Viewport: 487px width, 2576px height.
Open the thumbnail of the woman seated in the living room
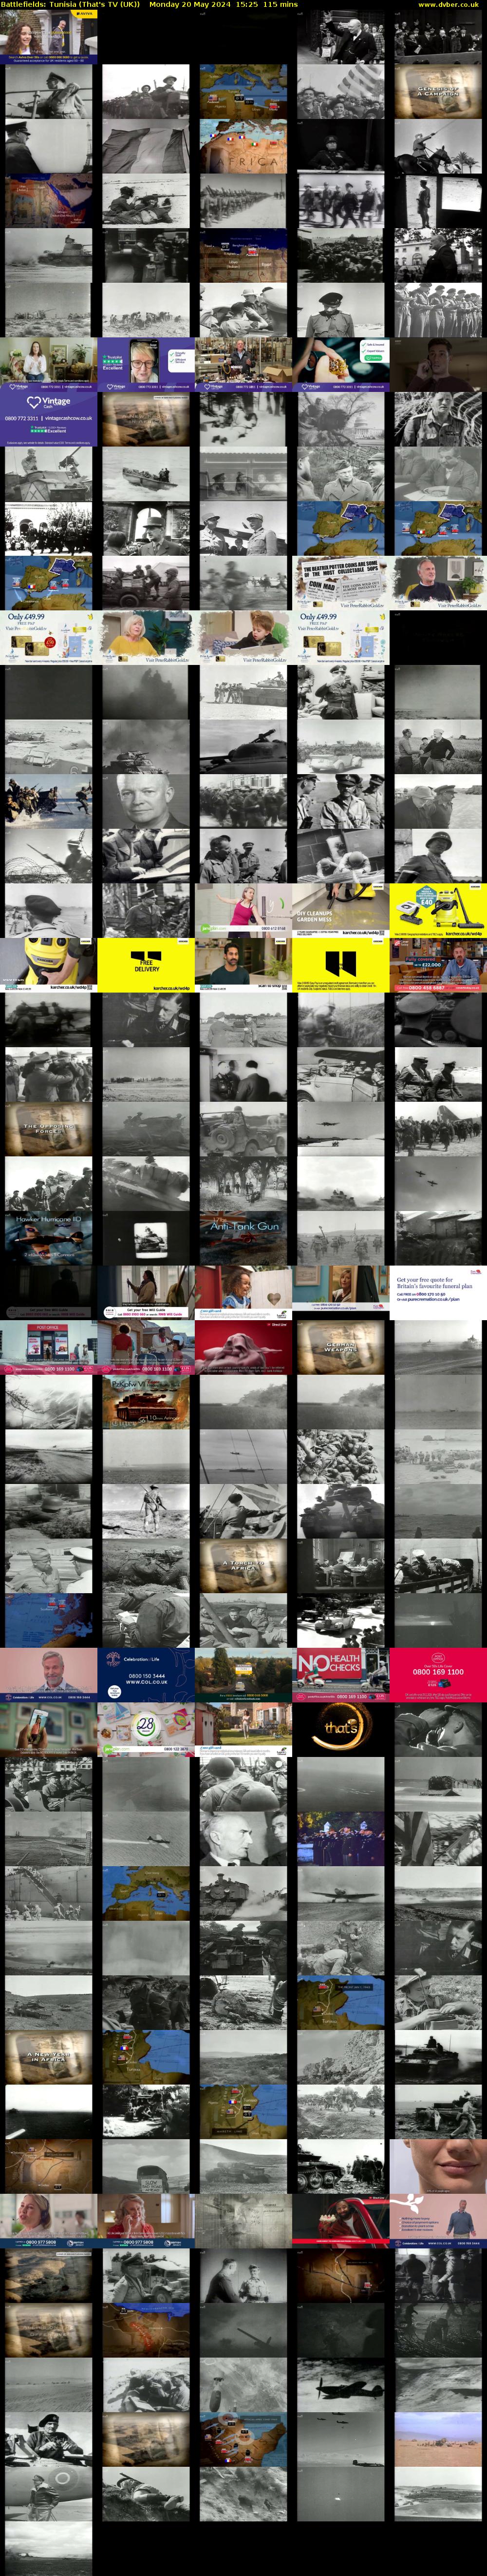click(x=49, y=364)
